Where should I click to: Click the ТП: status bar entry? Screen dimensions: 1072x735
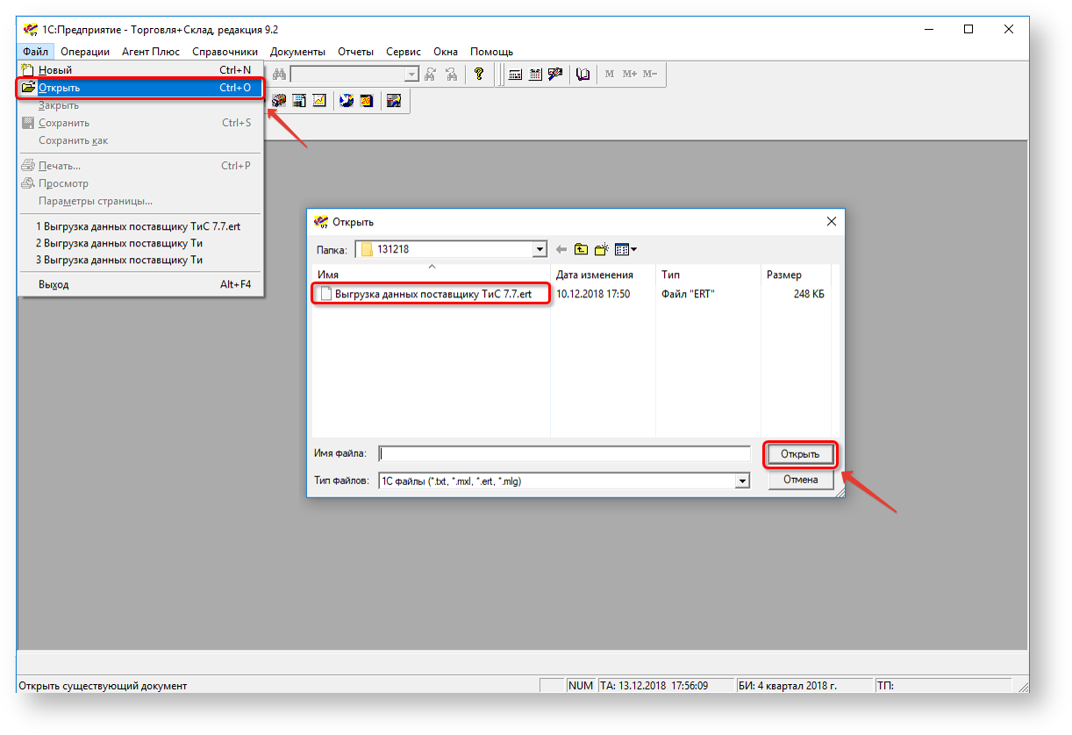tap(943, 686)
